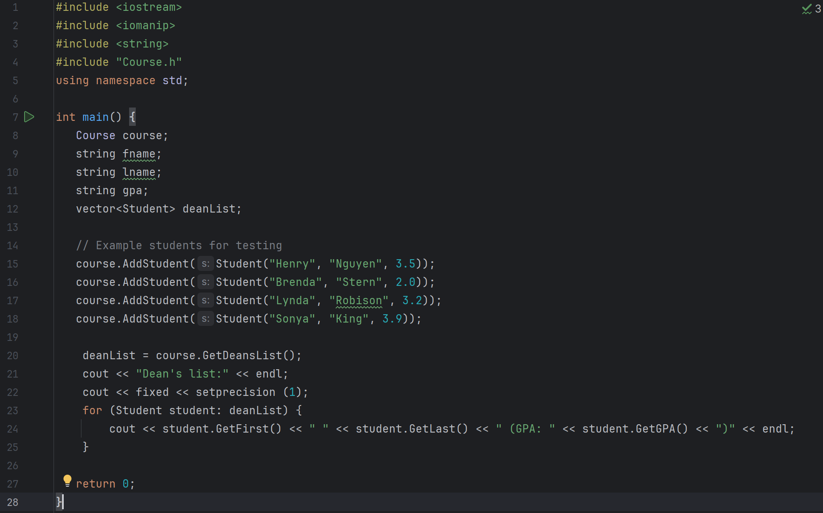Click the "Brenda" string literal

[296, 282]
